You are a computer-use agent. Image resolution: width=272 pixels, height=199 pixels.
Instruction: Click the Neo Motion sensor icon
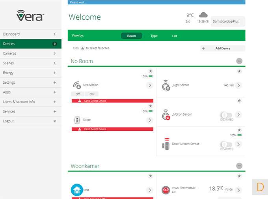pyautogui.click(x=77, y=85)
